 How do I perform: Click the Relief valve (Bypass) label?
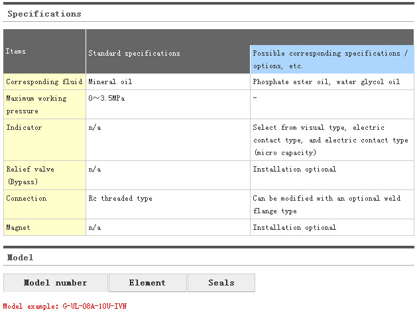[x=30, y=176]
